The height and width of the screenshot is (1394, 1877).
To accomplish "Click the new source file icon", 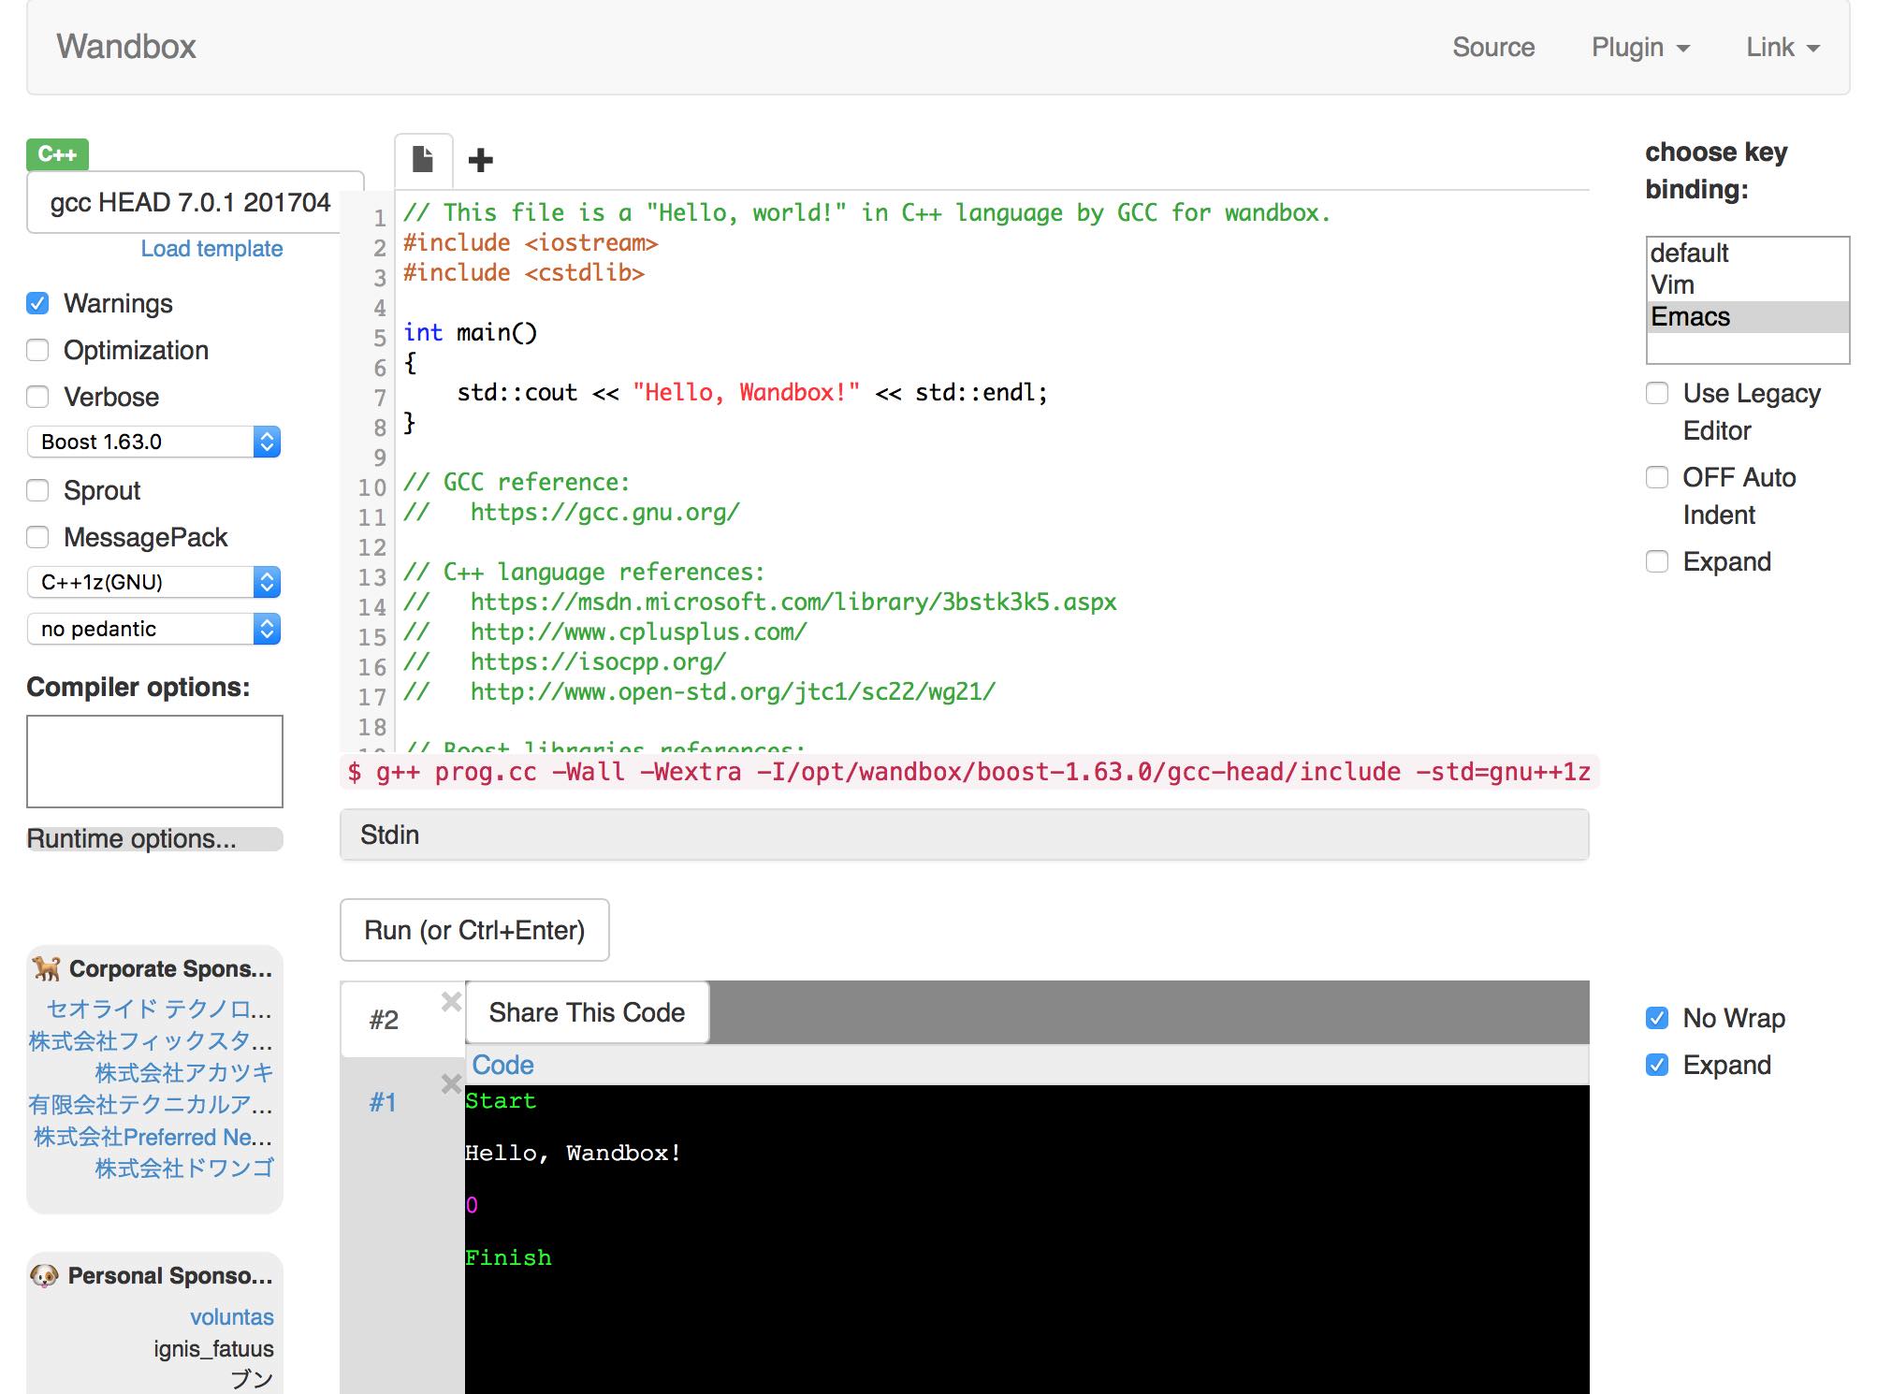I will click(422, 159).
